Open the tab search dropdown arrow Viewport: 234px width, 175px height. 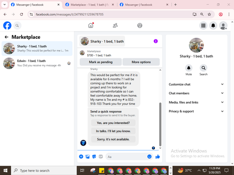tap(5, 5)
